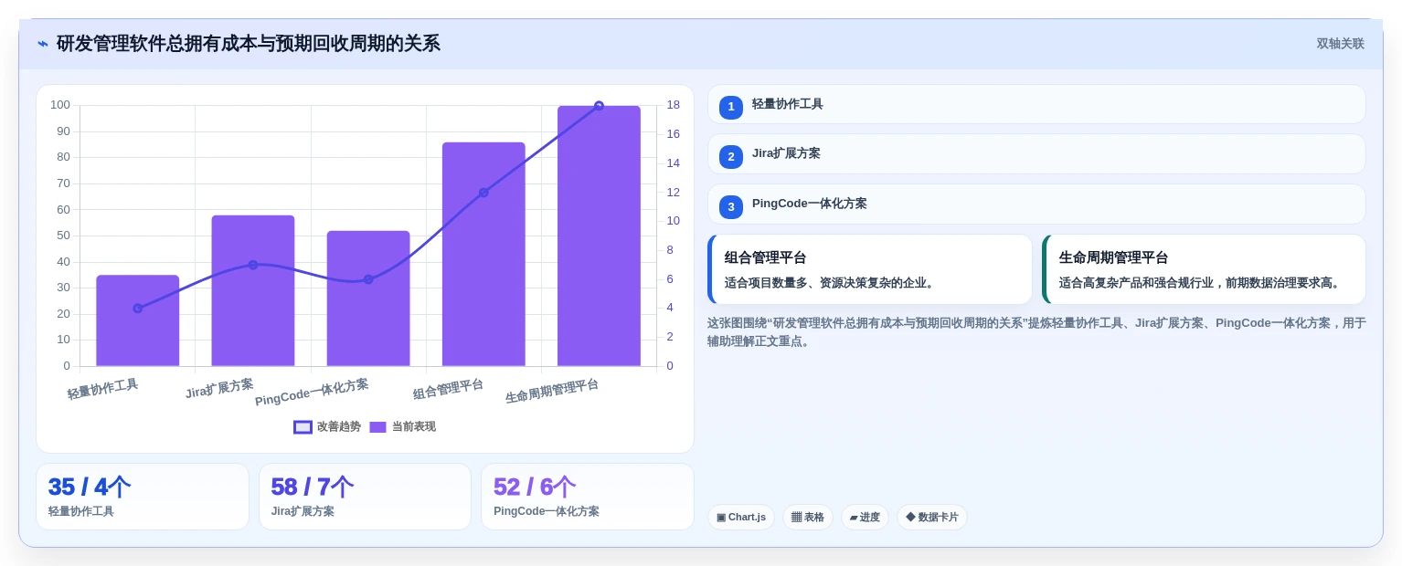
Task: Click the 双轴关联 label in the header
Action: click(x=1340, y=44)
